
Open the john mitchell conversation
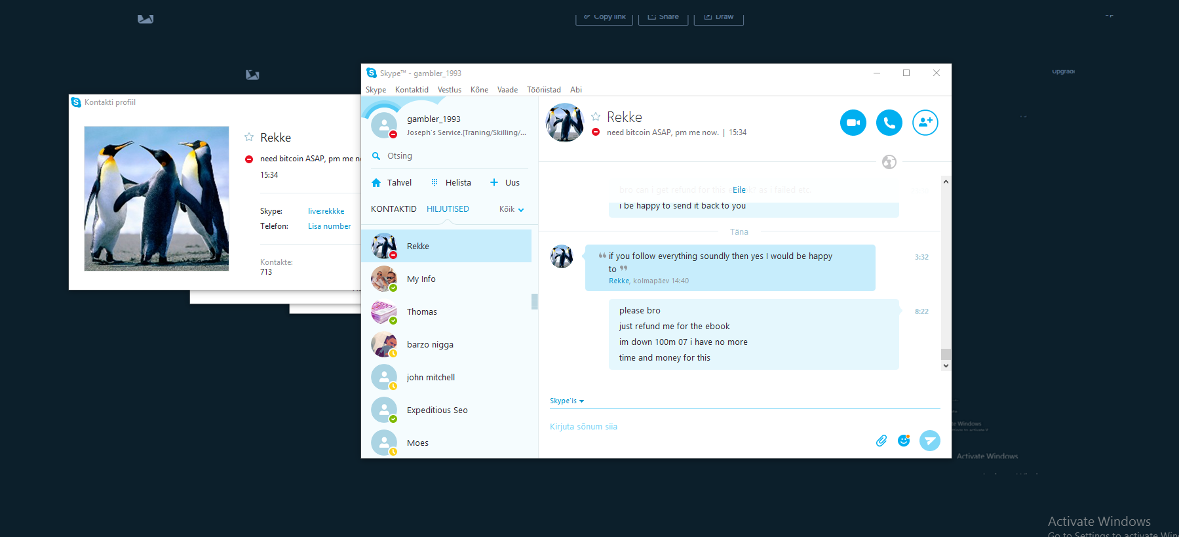coord(446,377)
